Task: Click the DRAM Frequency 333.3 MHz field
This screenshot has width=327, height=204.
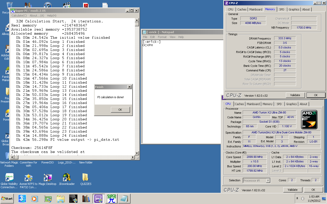Action: point(285,38)
